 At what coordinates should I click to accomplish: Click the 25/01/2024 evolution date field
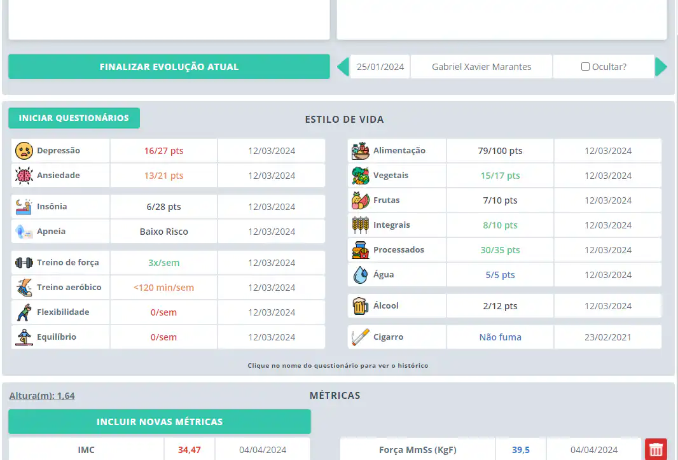coord(380,67)
